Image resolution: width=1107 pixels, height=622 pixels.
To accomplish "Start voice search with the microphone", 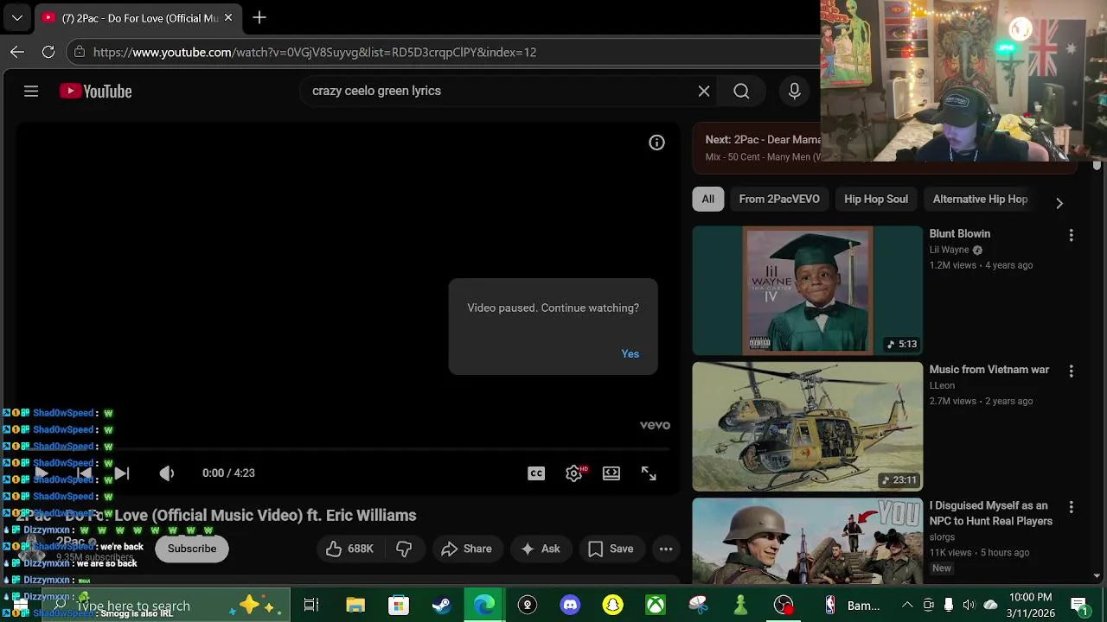I will pyautogui.click(x=795, y=91).
